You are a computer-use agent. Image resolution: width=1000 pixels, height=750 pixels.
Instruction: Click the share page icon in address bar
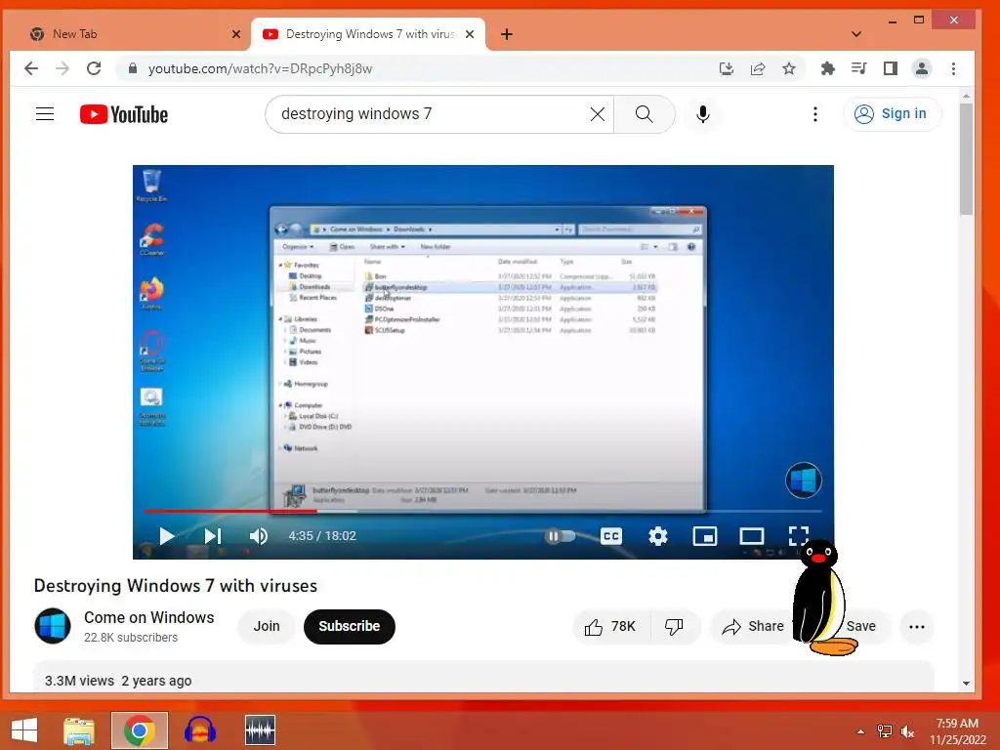pos(758,68)
